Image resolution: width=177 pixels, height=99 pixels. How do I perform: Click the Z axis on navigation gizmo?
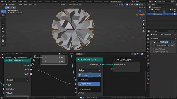coord(140,11)
